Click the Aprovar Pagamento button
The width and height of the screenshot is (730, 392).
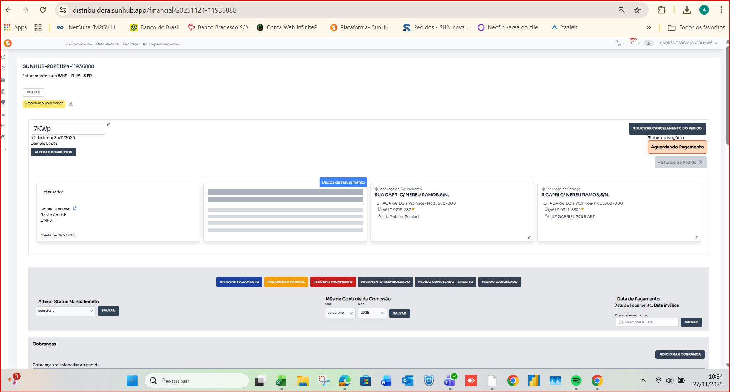(239, 282)
